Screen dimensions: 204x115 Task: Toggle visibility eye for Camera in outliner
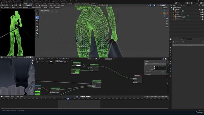(201, 11)
